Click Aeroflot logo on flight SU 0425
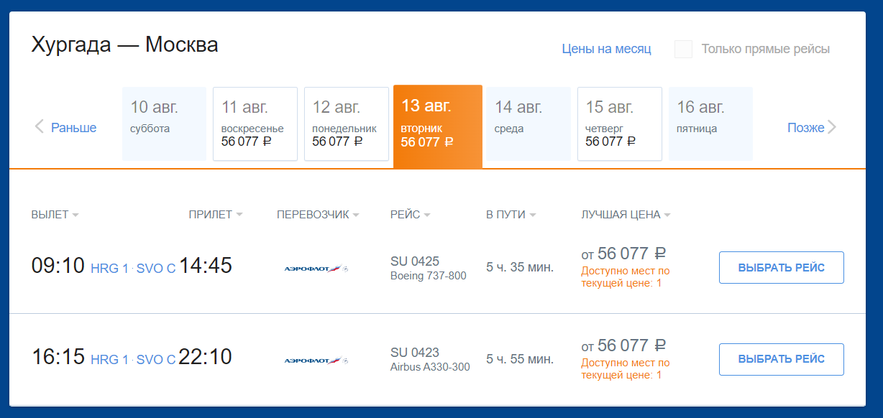The height and width of the screenshot is (418, 883). (316, 269)
